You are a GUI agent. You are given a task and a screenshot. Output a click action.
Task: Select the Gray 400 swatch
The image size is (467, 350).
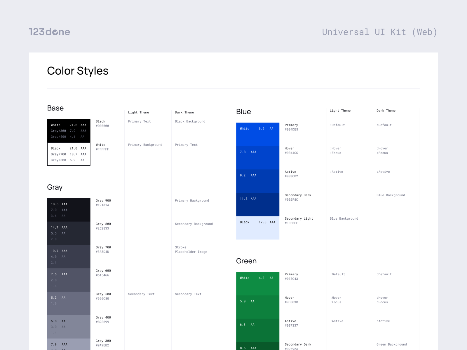coord(69,327)
